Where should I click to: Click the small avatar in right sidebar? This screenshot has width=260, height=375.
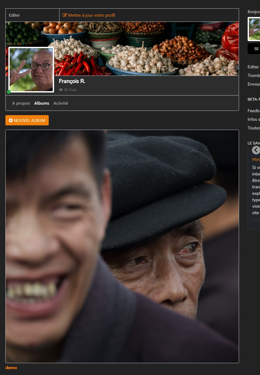[x=254, y=29]
